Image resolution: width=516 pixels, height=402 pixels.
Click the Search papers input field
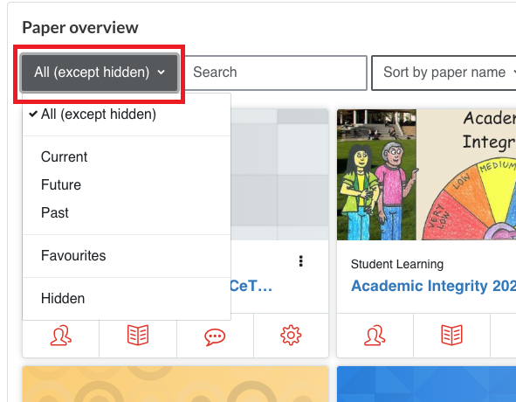pyautogui.click(x=275, y=73)
